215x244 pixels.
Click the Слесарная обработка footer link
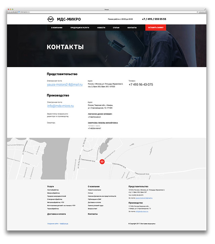click(x=55, y=199)
